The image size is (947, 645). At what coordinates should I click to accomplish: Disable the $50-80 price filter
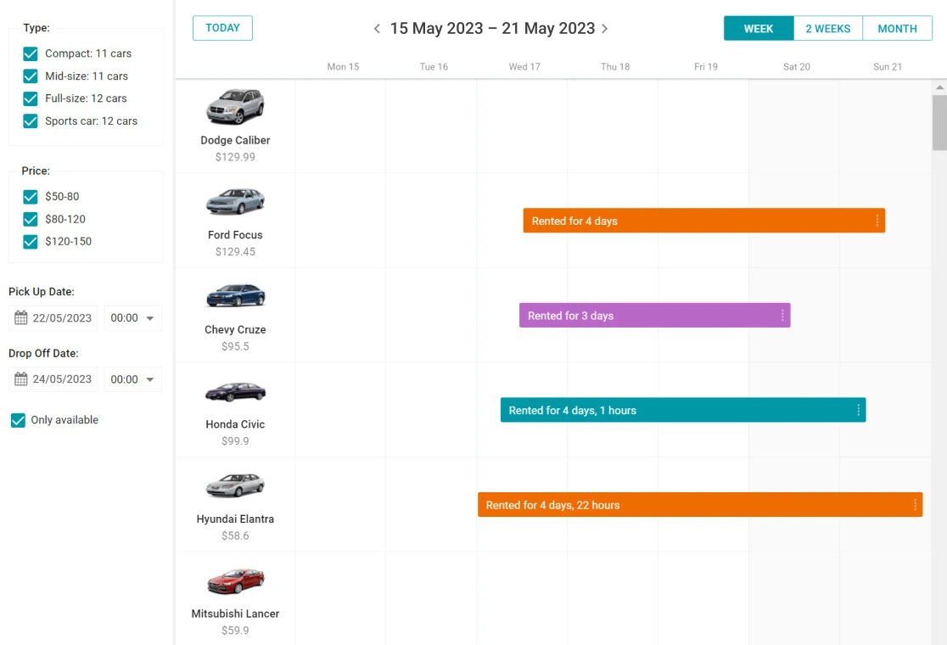[x=30, y=196]
